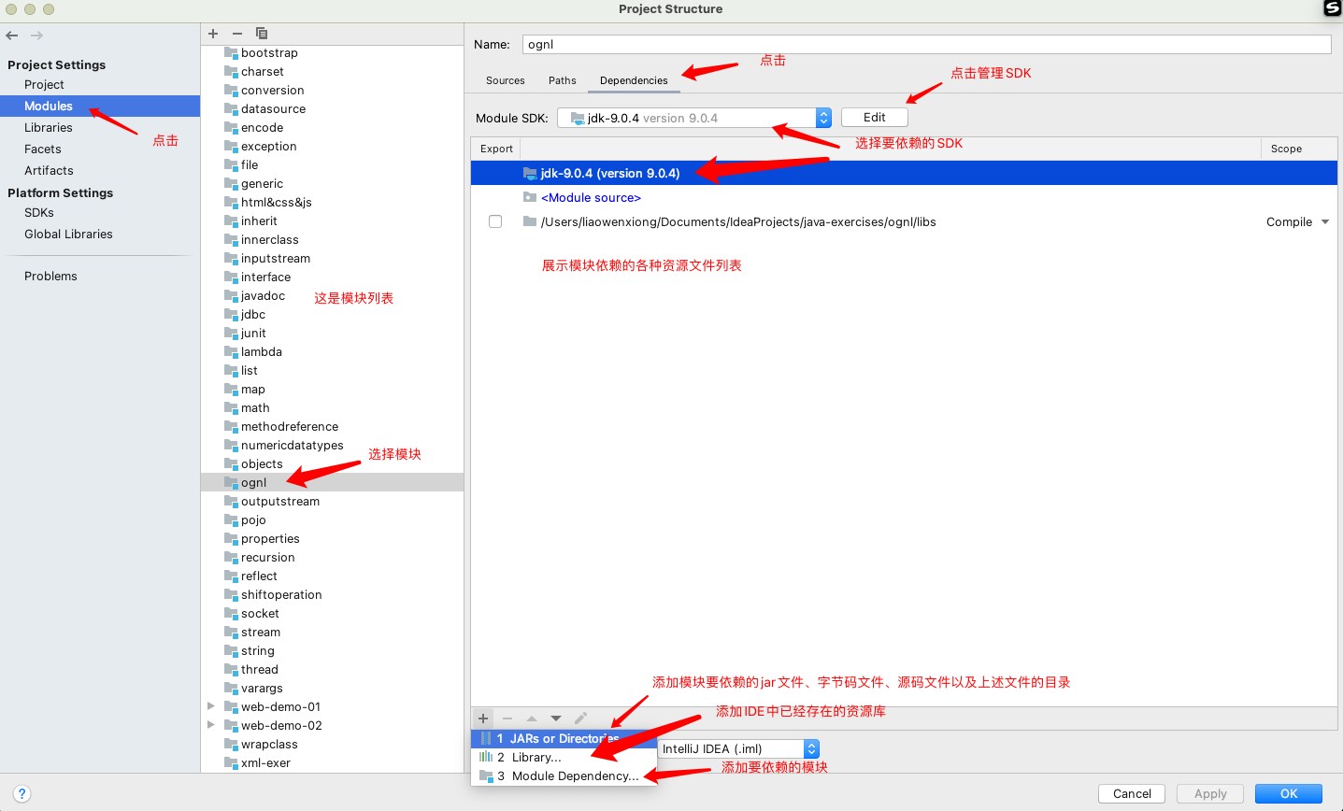
Task: Open Project settings section
Action: pos(44,84)
